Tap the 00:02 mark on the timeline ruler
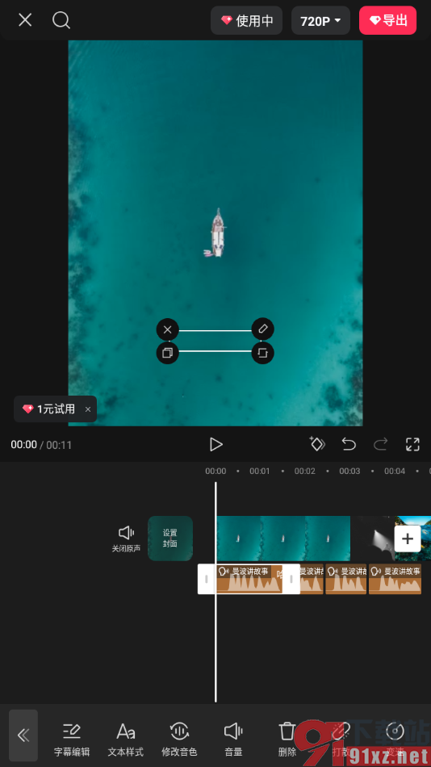431x767 pixels. [x=305, y=471]
